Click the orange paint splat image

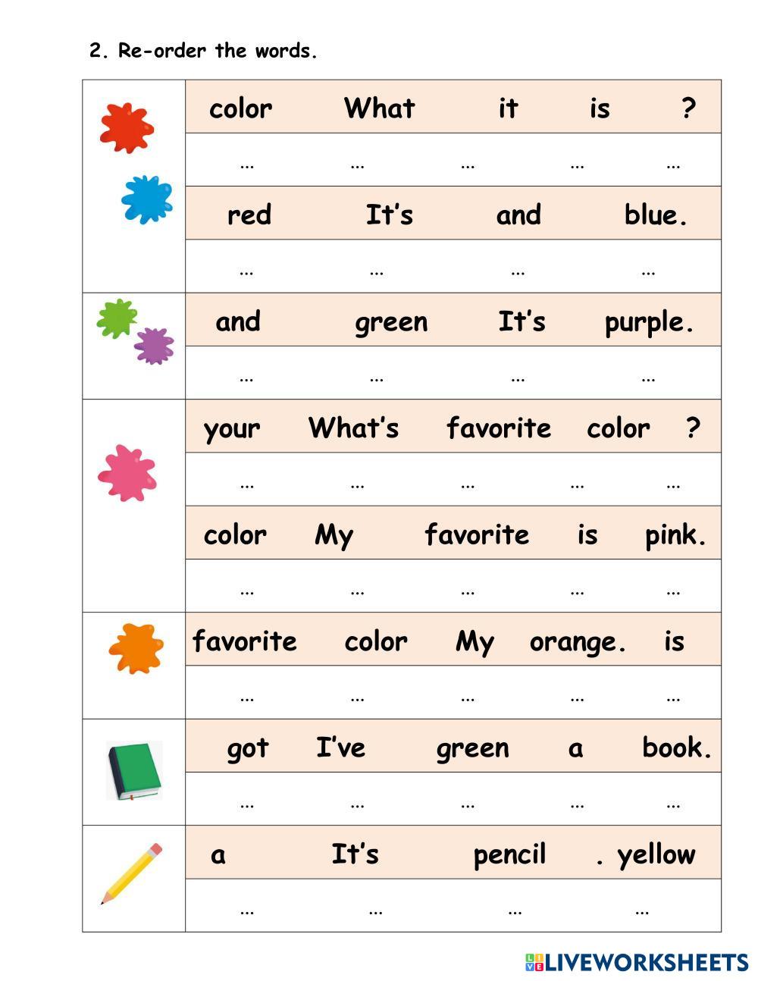pyautogui.click(x=136, y=648)
